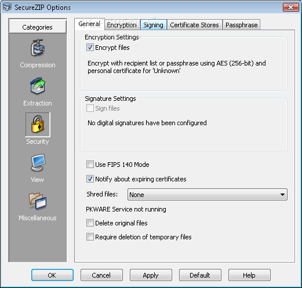The image size is (302, 288).
Task: Switch to the General tab
Action: click(89, 24)
